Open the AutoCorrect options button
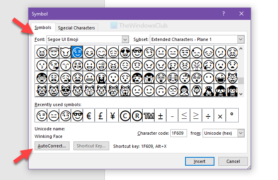Screen dimensions: 278x180 tap(52, 146)
